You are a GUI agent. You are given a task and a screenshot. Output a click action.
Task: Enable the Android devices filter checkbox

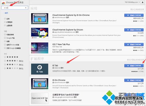[5, 45]
